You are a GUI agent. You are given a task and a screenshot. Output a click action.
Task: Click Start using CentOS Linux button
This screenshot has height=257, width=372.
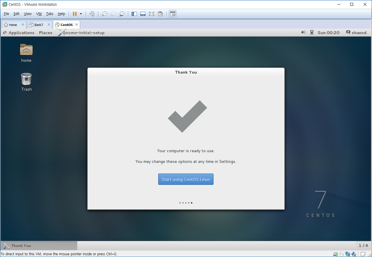point(186,179)
